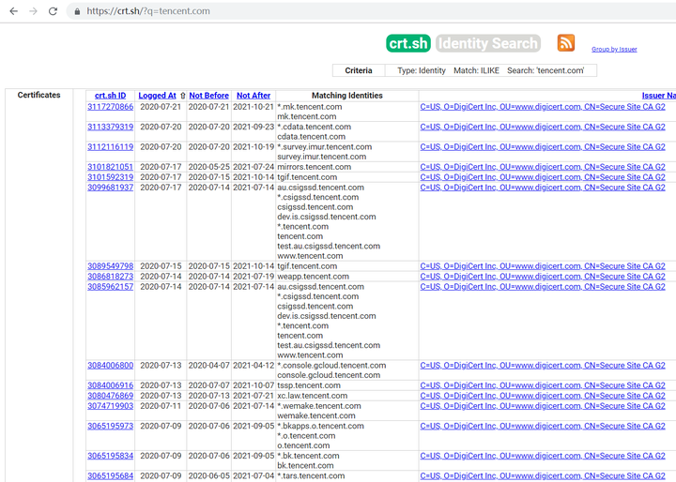Click Not After date 2021-04-12
The width and height of the screenshot is (676, 482).
(253, 366)
